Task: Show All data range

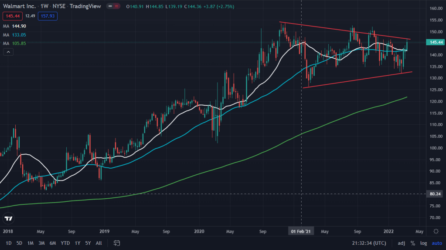Action: (99, 243)
